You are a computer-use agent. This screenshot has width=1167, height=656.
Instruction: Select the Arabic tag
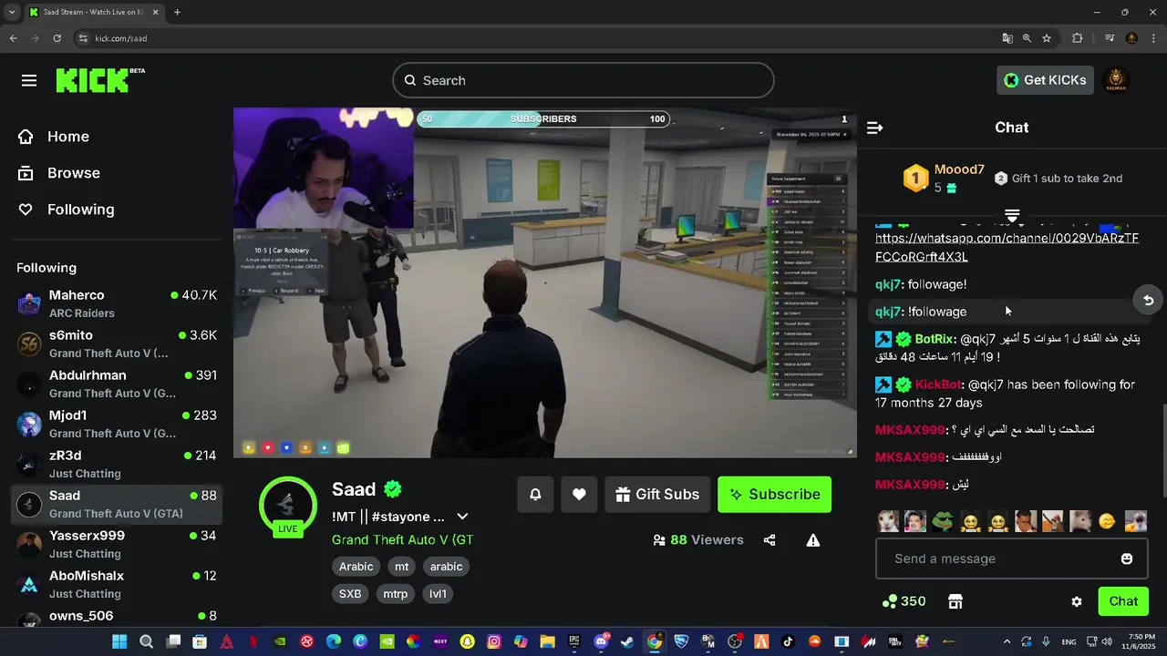(356, 567)
